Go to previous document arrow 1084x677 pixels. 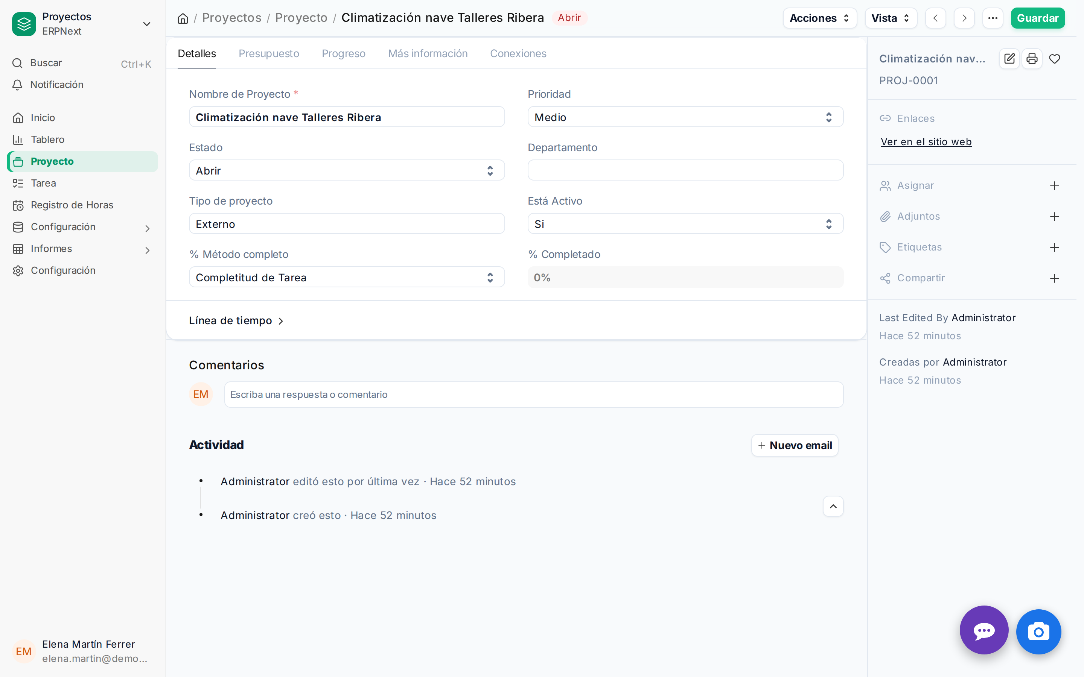pyautogui.click(x=936, y=18)
